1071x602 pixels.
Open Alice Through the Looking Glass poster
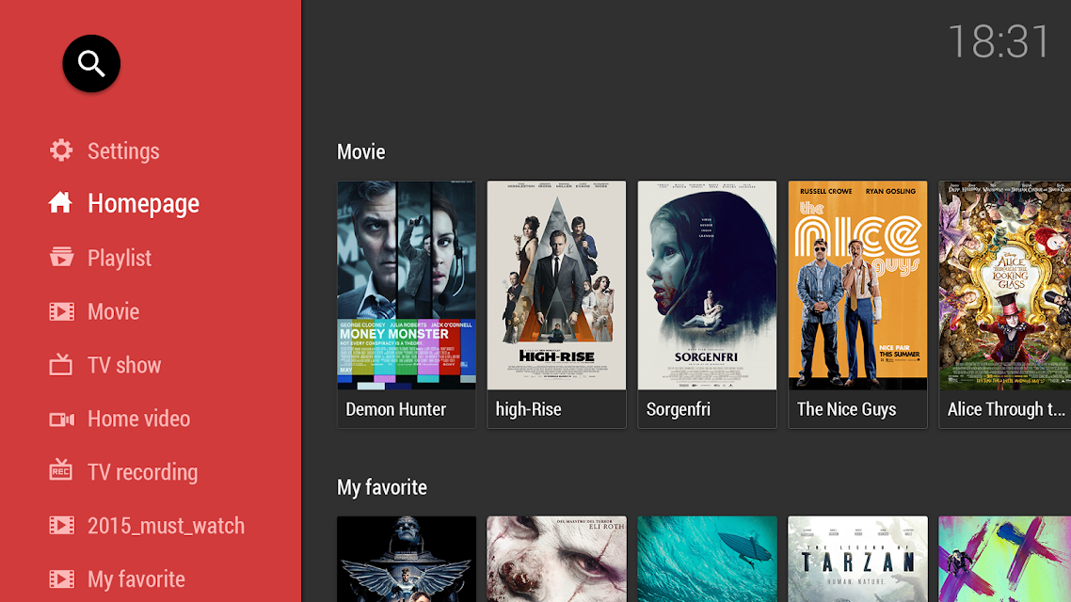click(x=1005, y=285)
